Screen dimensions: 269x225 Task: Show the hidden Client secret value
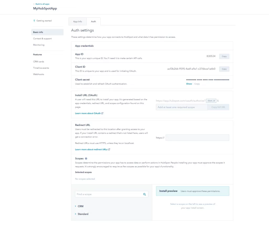[189, 84]
